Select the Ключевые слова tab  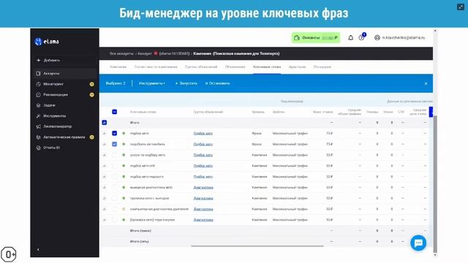267,67
